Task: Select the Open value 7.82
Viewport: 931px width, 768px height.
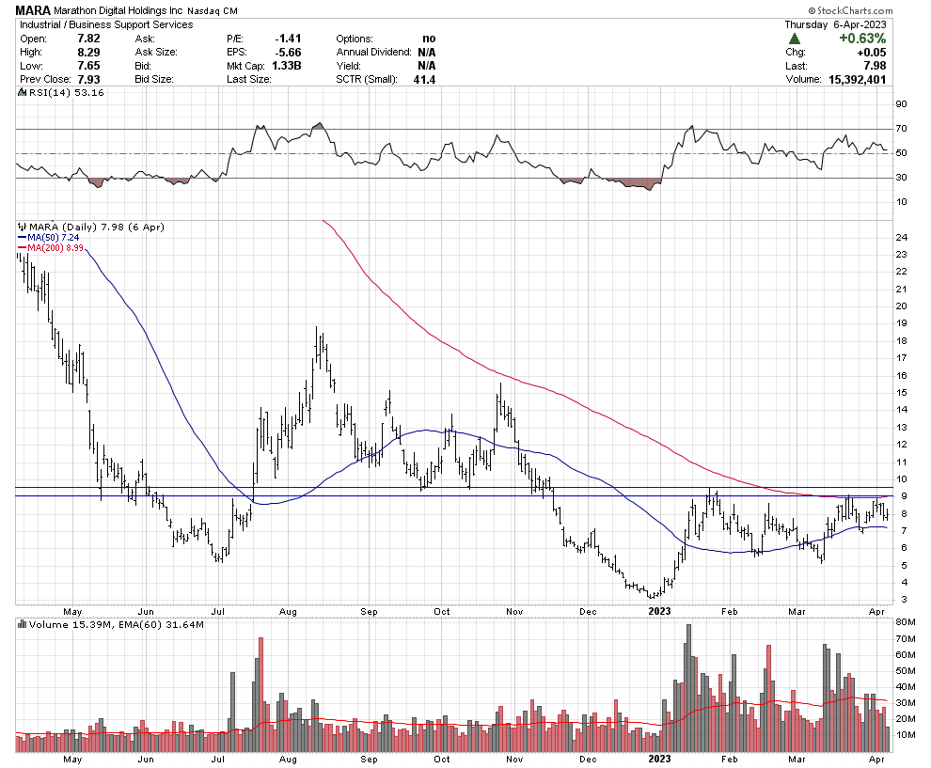Action: (x=89, y=39)
